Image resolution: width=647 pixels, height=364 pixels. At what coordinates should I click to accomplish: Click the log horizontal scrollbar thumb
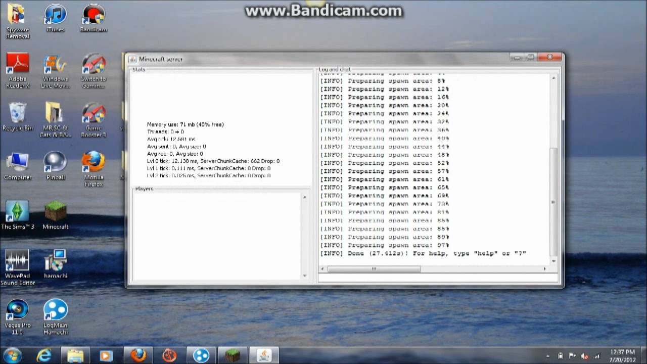coord(374,269)
